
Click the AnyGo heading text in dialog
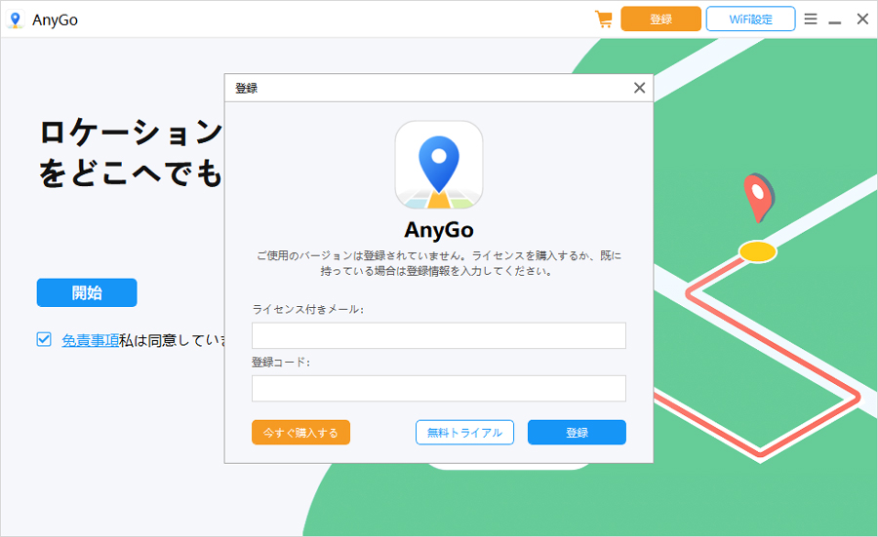(439, 230)
